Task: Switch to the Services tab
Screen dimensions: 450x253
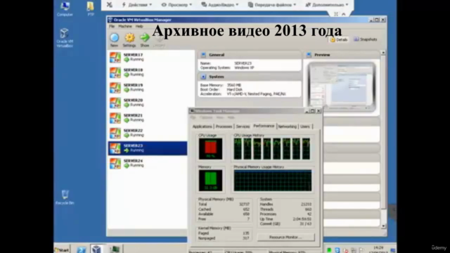Action: tap(243, 126)
